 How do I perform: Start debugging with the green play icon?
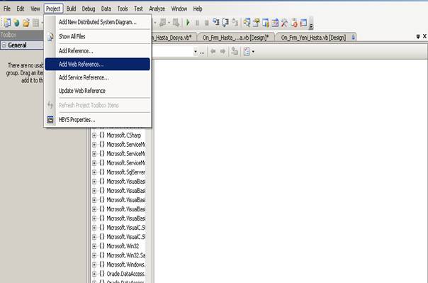(x=188, y=23)
